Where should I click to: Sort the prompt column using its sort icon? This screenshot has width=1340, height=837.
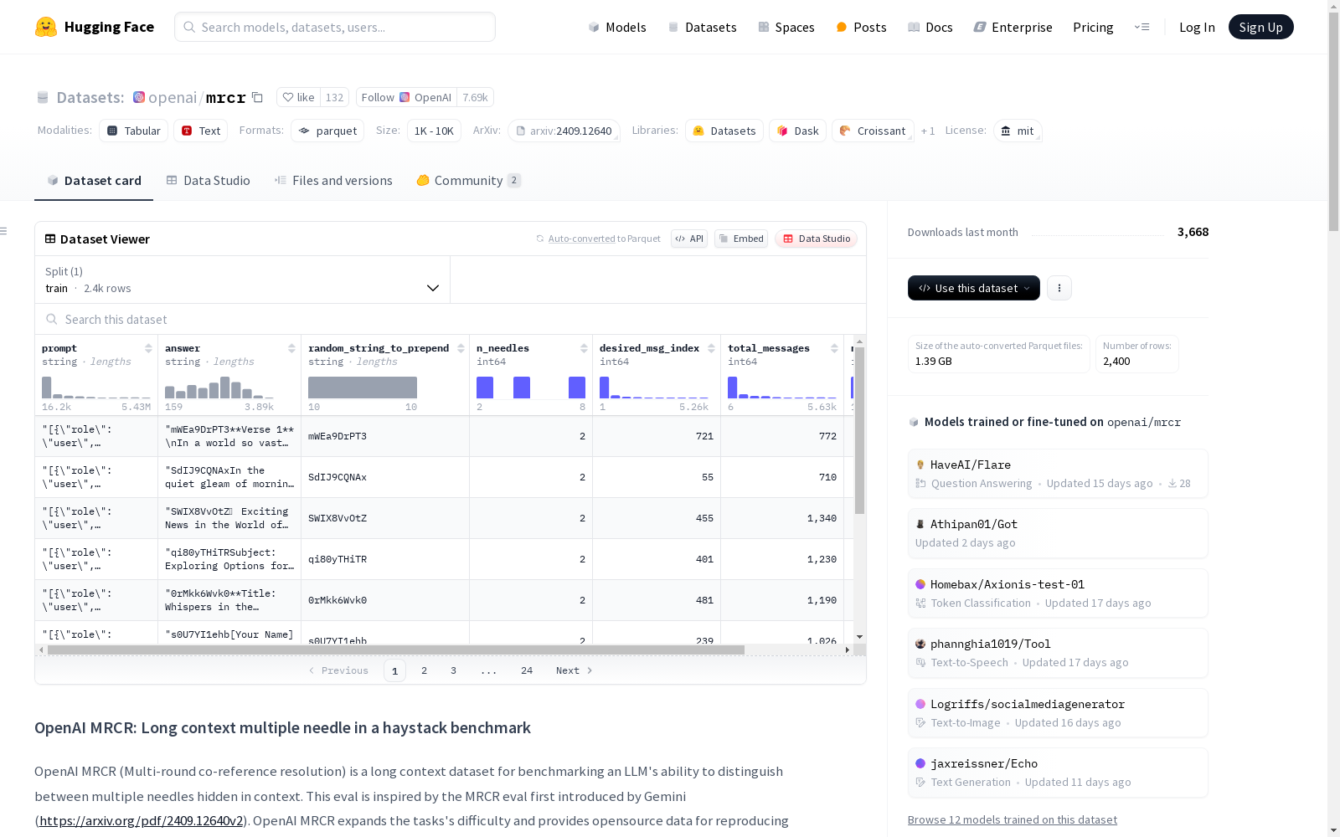tap(148, 348)
